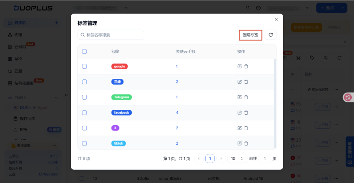Click the 邀请返现 banner

33,146
